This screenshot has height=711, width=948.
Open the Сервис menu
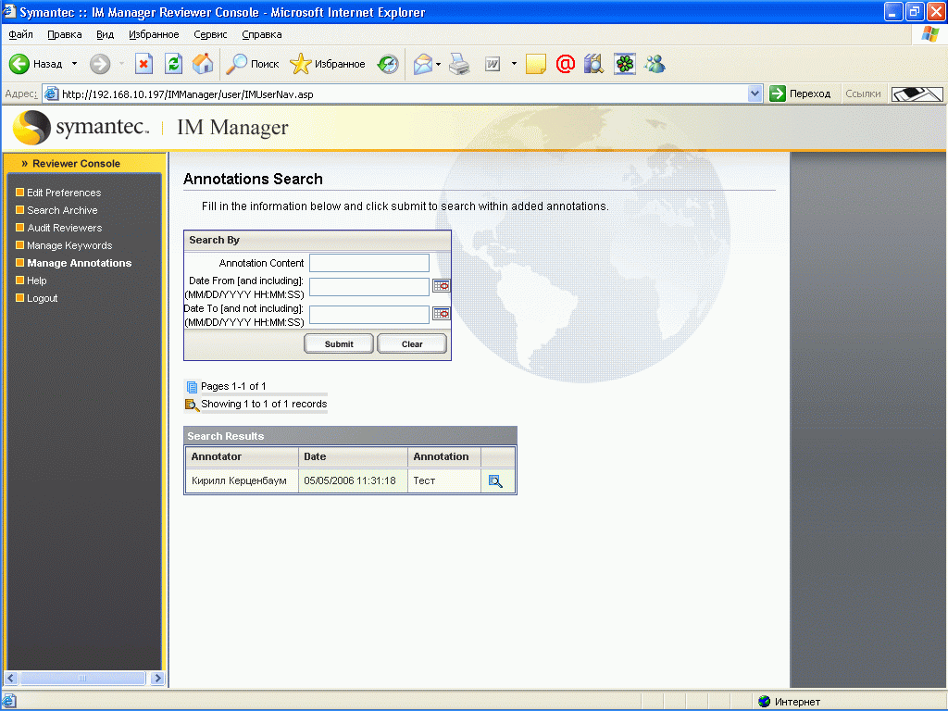210,34
